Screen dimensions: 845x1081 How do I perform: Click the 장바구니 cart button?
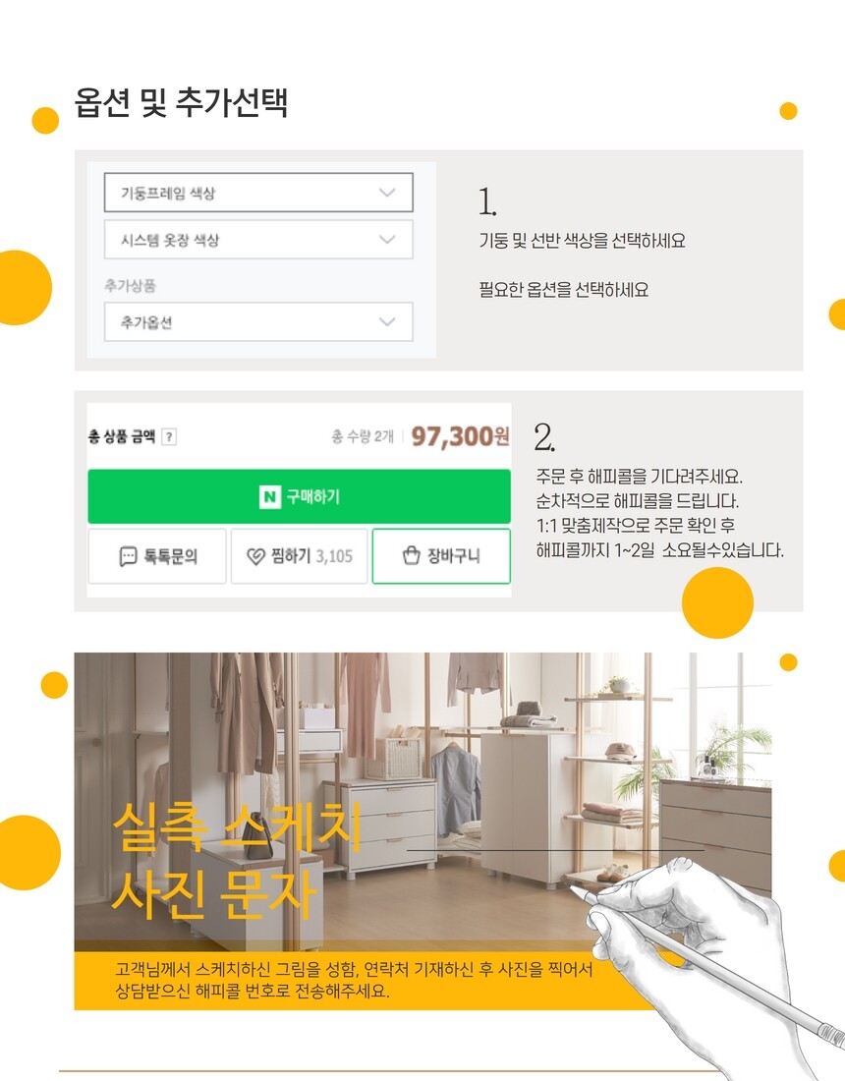(x=441, y=555)
